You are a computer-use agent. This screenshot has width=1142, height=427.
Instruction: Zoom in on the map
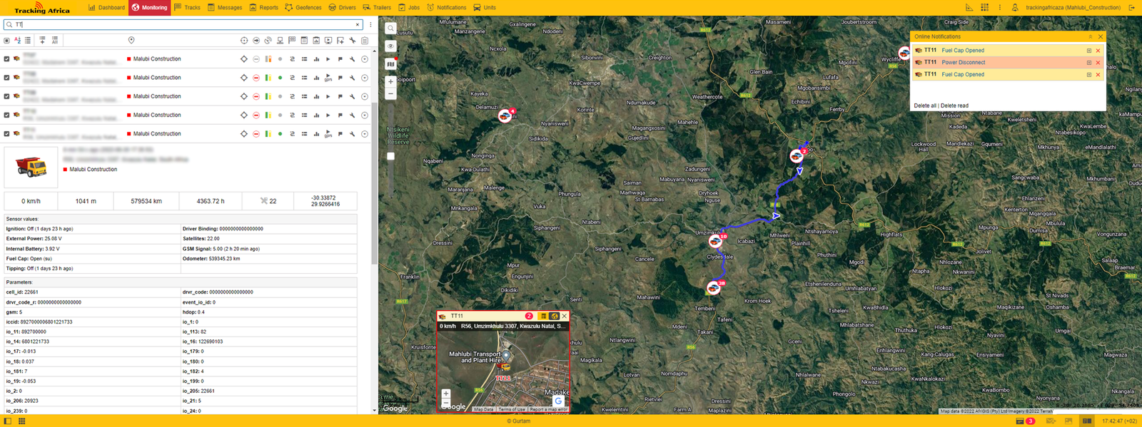(390, 81)
